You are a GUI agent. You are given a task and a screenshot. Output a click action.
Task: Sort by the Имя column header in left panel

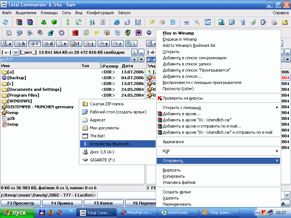40,66
